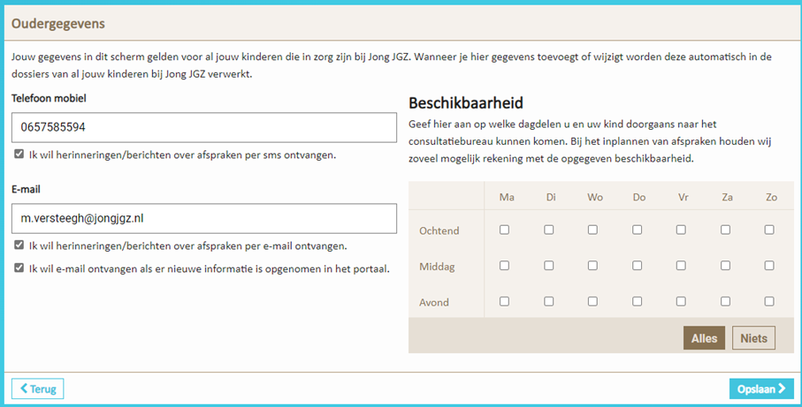
Task: Save with the Opslaan button
Action: click(x=760, y=388)
